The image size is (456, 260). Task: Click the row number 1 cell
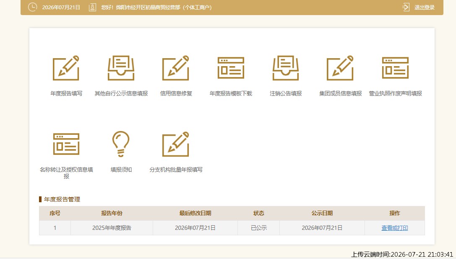tap(55, 228)
